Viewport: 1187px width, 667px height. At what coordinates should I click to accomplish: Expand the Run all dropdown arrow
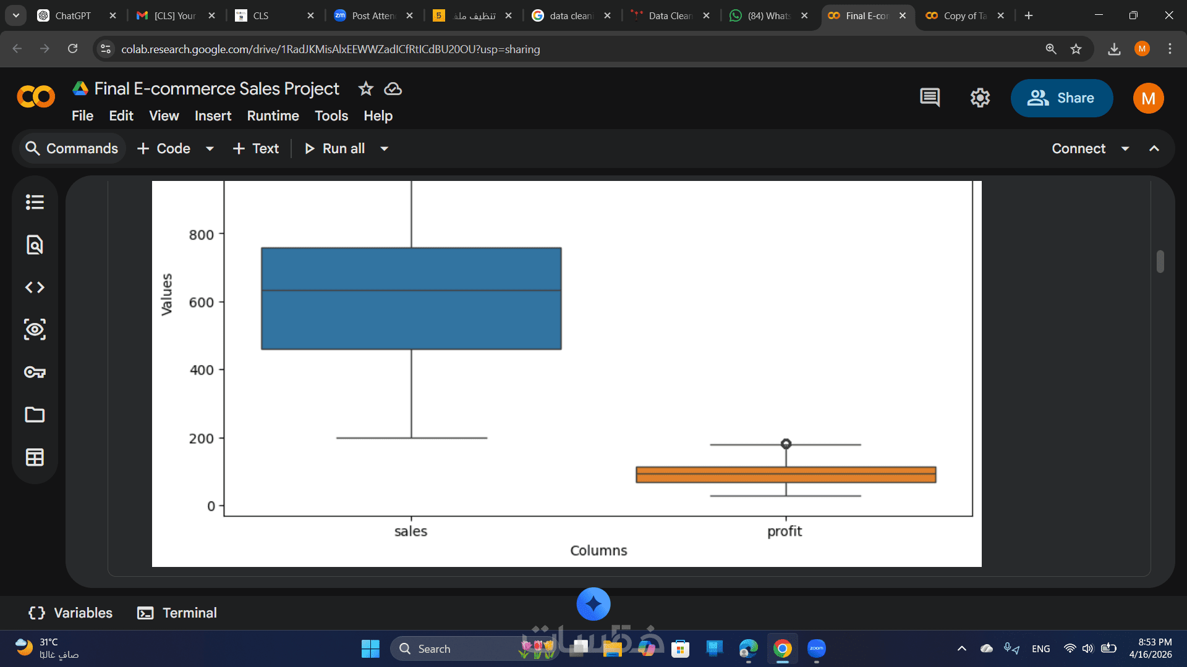click(384, 149)
